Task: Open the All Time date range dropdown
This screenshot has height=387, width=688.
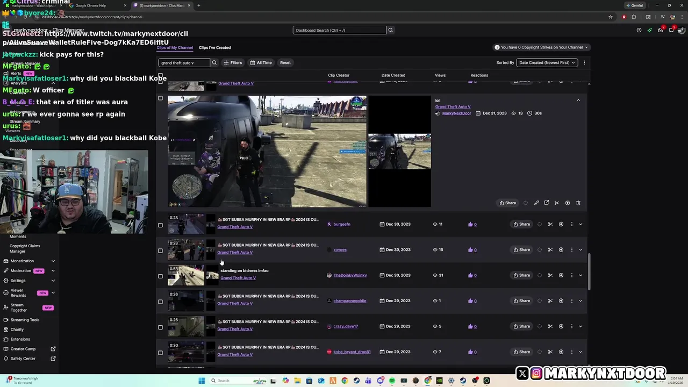Action: (x=261, y=62)
